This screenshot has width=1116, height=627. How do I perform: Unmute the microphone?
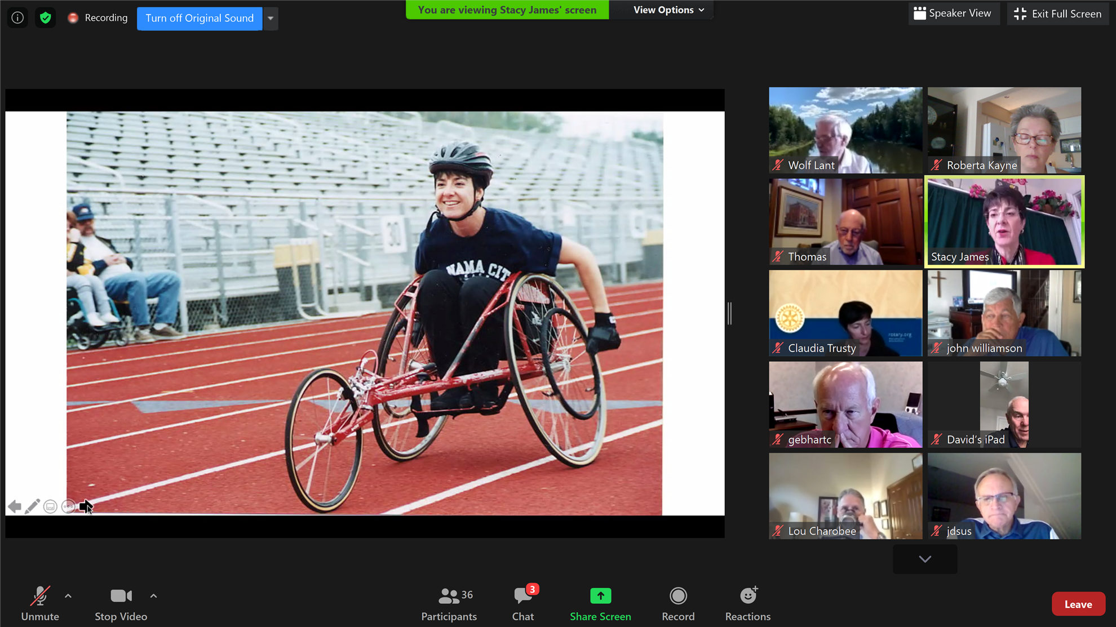(39, 603)
